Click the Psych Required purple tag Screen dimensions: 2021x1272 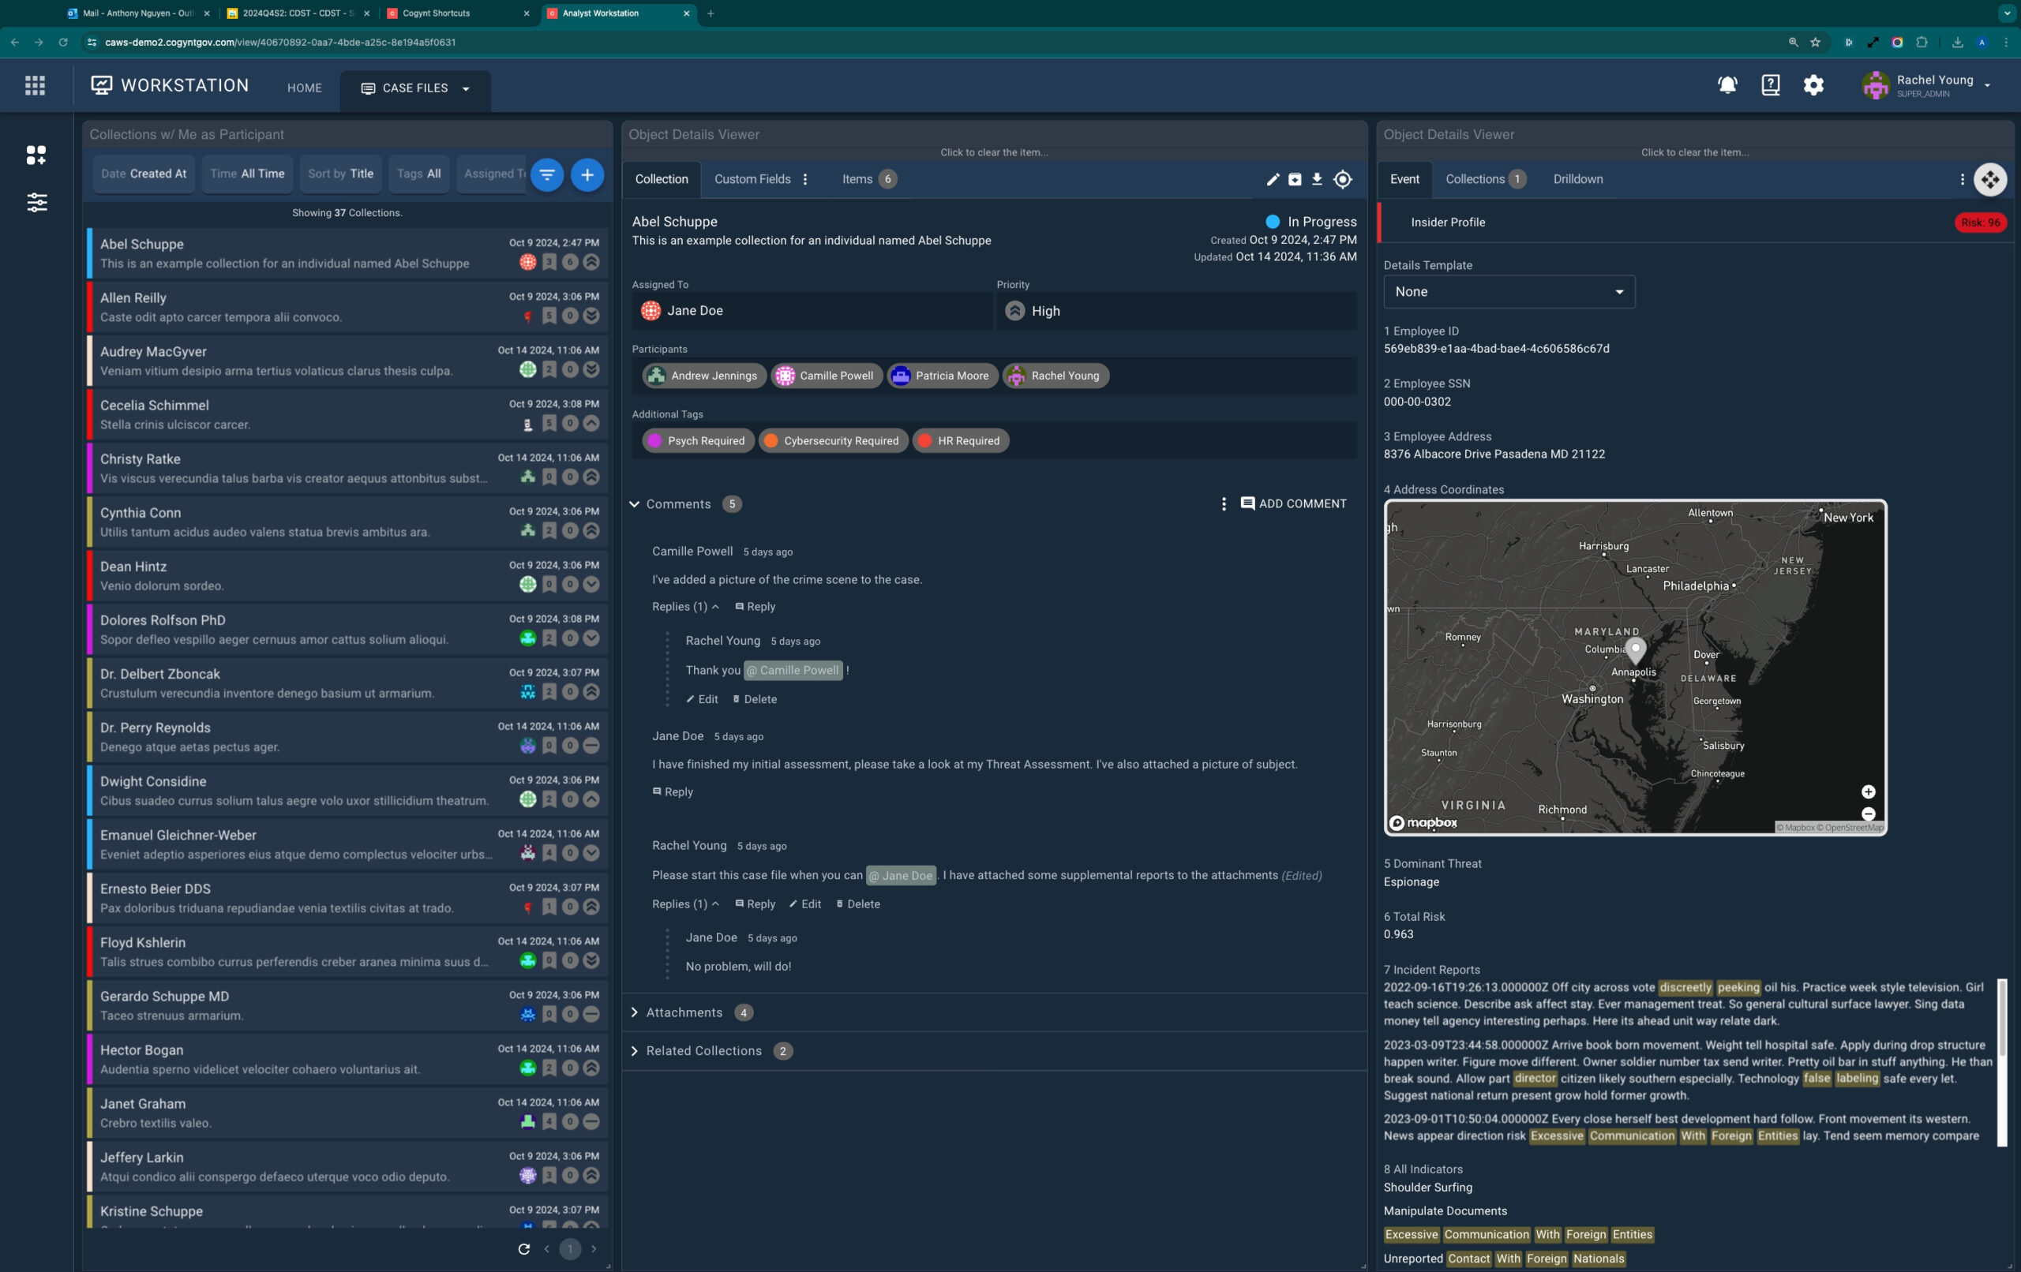(697, 440)
